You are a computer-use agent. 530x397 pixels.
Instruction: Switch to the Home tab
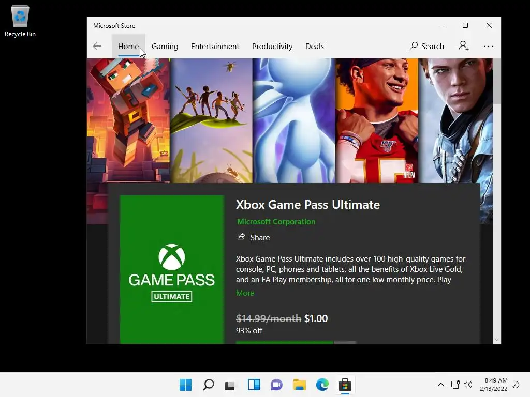(x=128, y=46)
